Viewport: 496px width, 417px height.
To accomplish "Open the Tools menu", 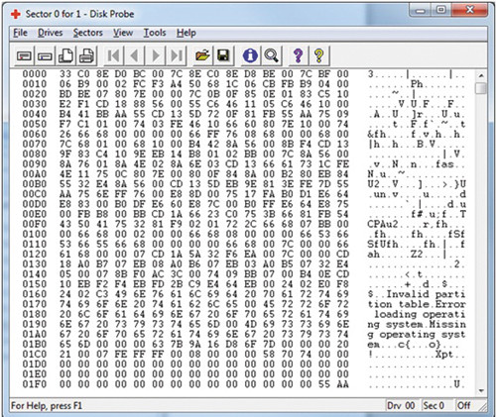I will click(155, 33).
